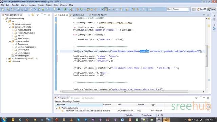This screenshot has height=122, width=217.
Task: Open the Project menu
Action: 49,5
